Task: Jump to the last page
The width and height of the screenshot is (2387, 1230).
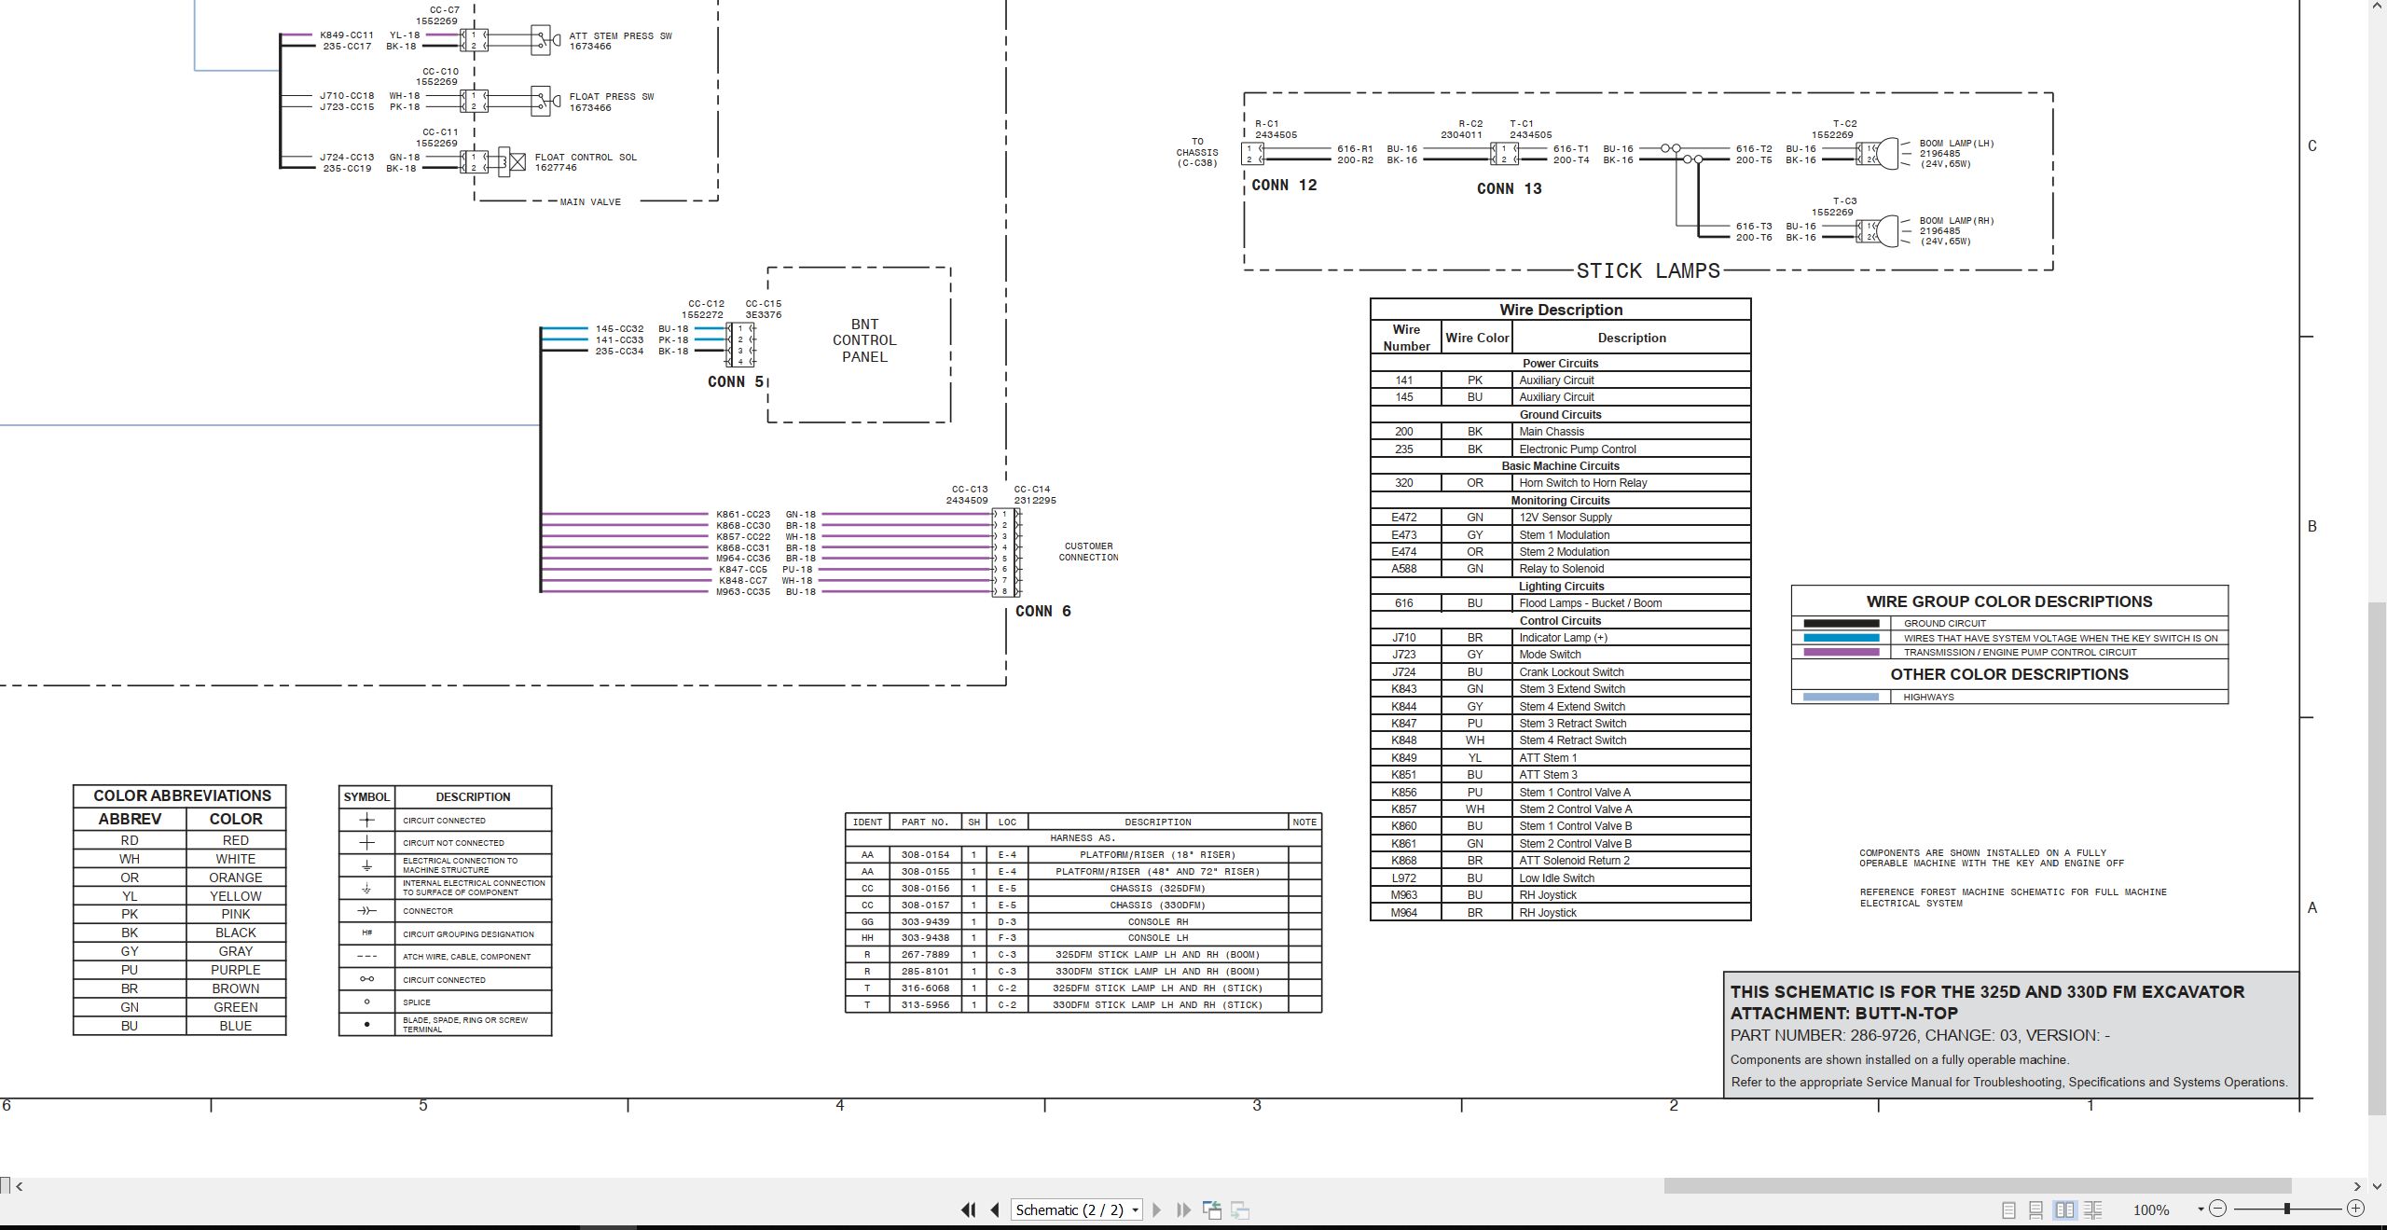Action: tap(1184, 1209)
